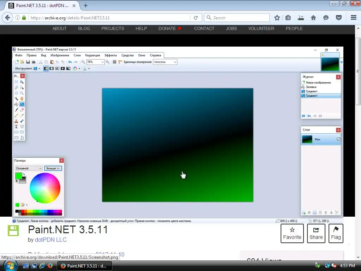Image resolution: width=361 pixels, height=271 pixels.
Task: Select the Freeform Shape tool
Action: pos(22,138)
